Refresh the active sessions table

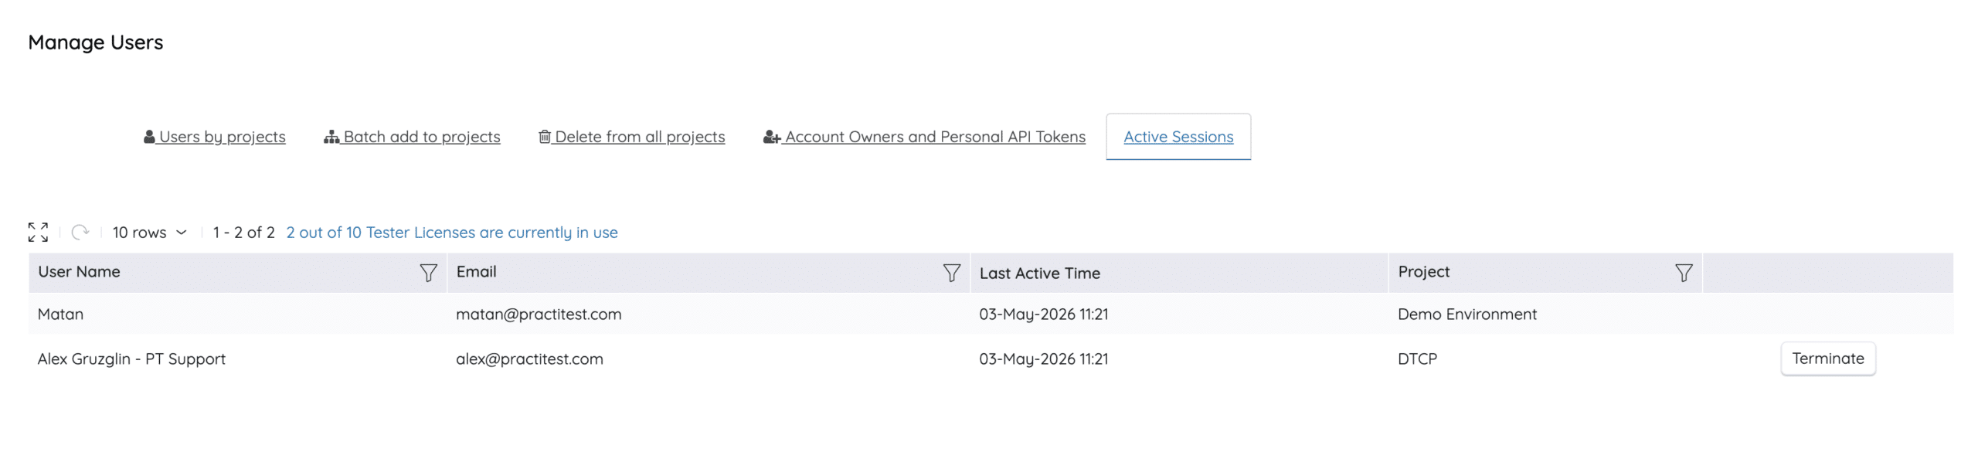coord(80,232)
